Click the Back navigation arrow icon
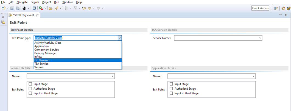The height and width of the screenshot is (111, 291). [89, 8]
